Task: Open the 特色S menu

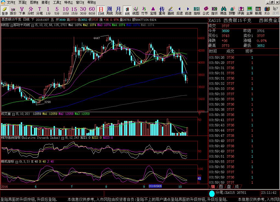Action: point(69,2)
